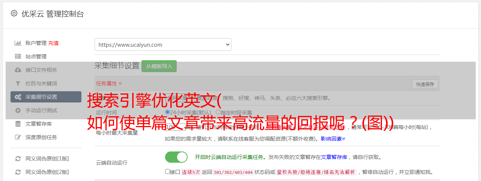This screenshot has width=481, height=181.
Task: Click the 采集细节设置 heading
Action: pos(117,66)
